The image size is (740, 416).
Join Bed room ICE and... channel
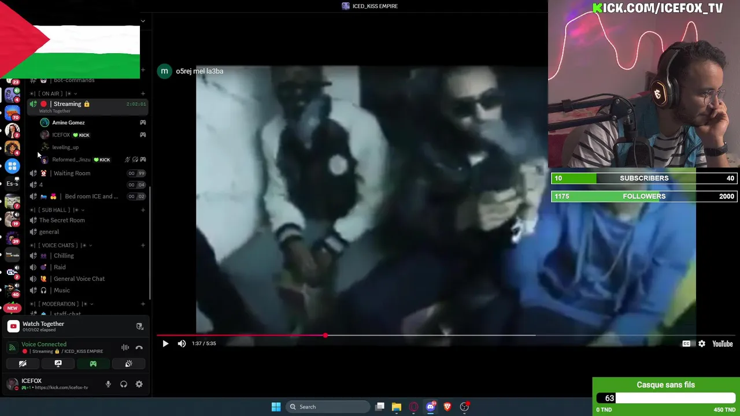[87, 196]
